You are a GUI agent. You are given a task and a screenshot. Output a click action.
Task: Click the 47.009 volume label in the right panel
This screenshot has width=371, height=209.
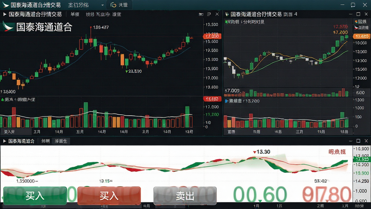[232, 90]
